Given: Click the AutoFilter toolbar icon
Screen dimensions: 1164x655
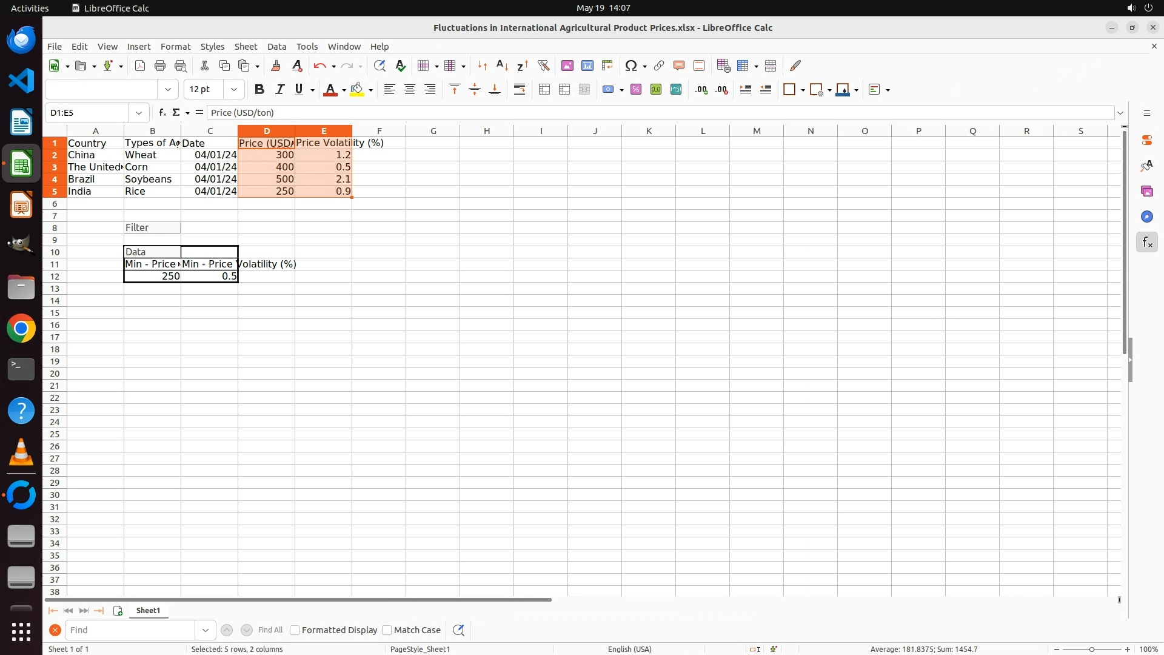Looking at the screenshot, I should 543,65.
